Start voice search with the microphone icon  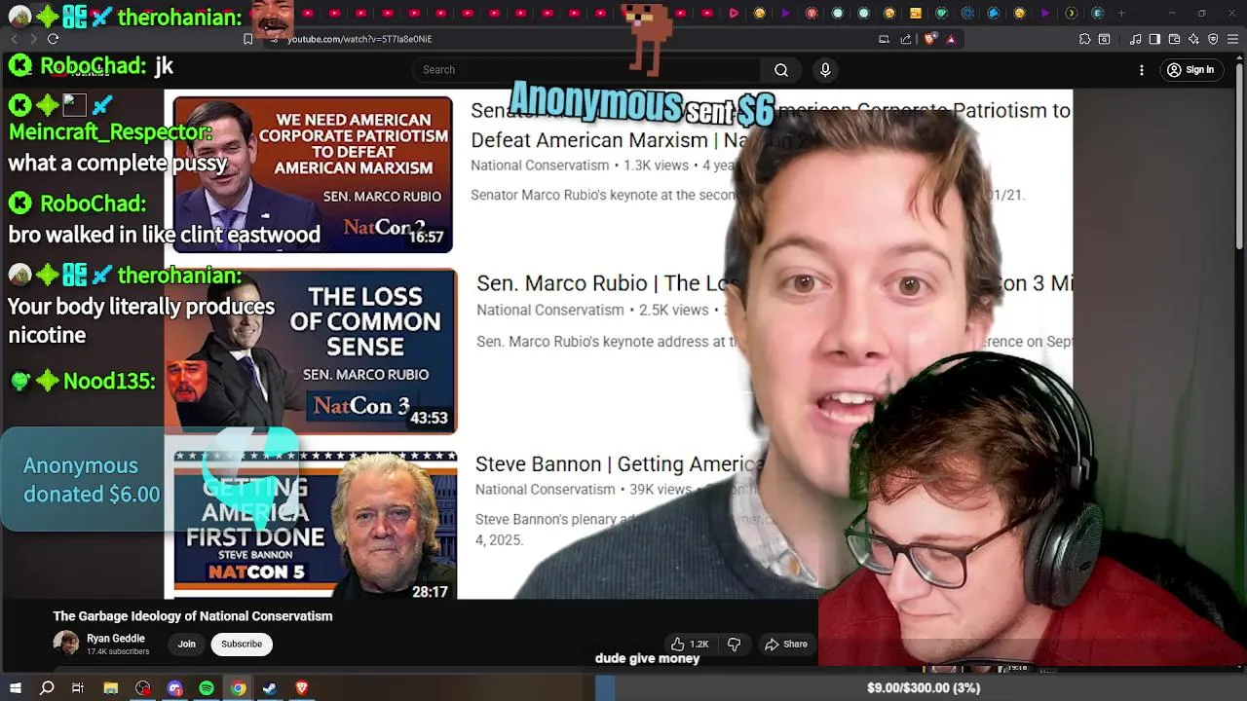[825, 70]
